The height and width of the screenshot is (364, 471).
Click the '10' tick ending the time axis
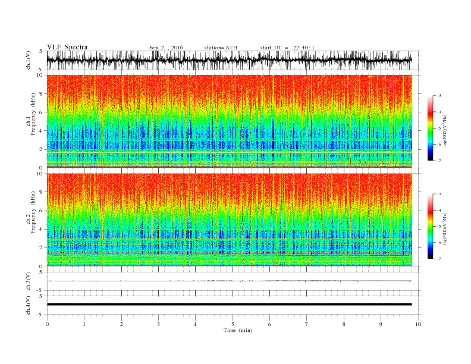pyautogui.click(x=418, y=324)
